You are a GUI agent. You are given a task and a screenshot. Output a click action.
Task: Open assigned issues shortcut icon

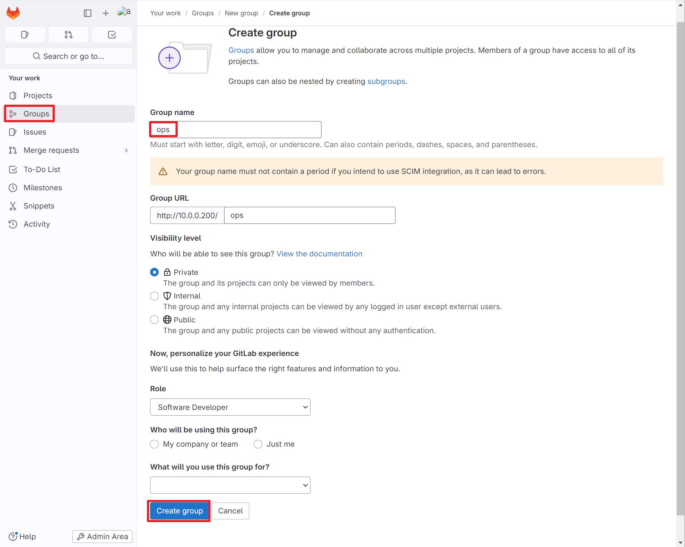[25, 35]
